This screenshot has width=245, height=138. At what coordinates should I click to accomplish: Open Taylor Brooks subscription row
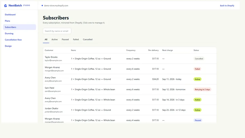tap(130, 59)
